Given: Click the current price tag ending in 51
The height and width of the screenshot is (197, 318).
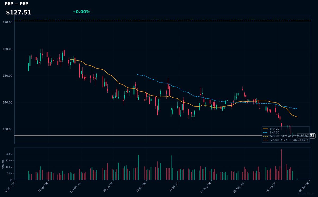Looking at the screenshot, I should (306, 136).
